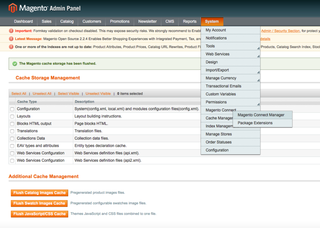Select the Layouts cache checkbox

(12, 117)
